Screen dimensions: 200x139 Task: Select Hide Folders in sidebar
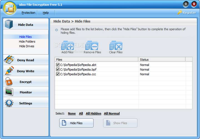tap(27, 42)
